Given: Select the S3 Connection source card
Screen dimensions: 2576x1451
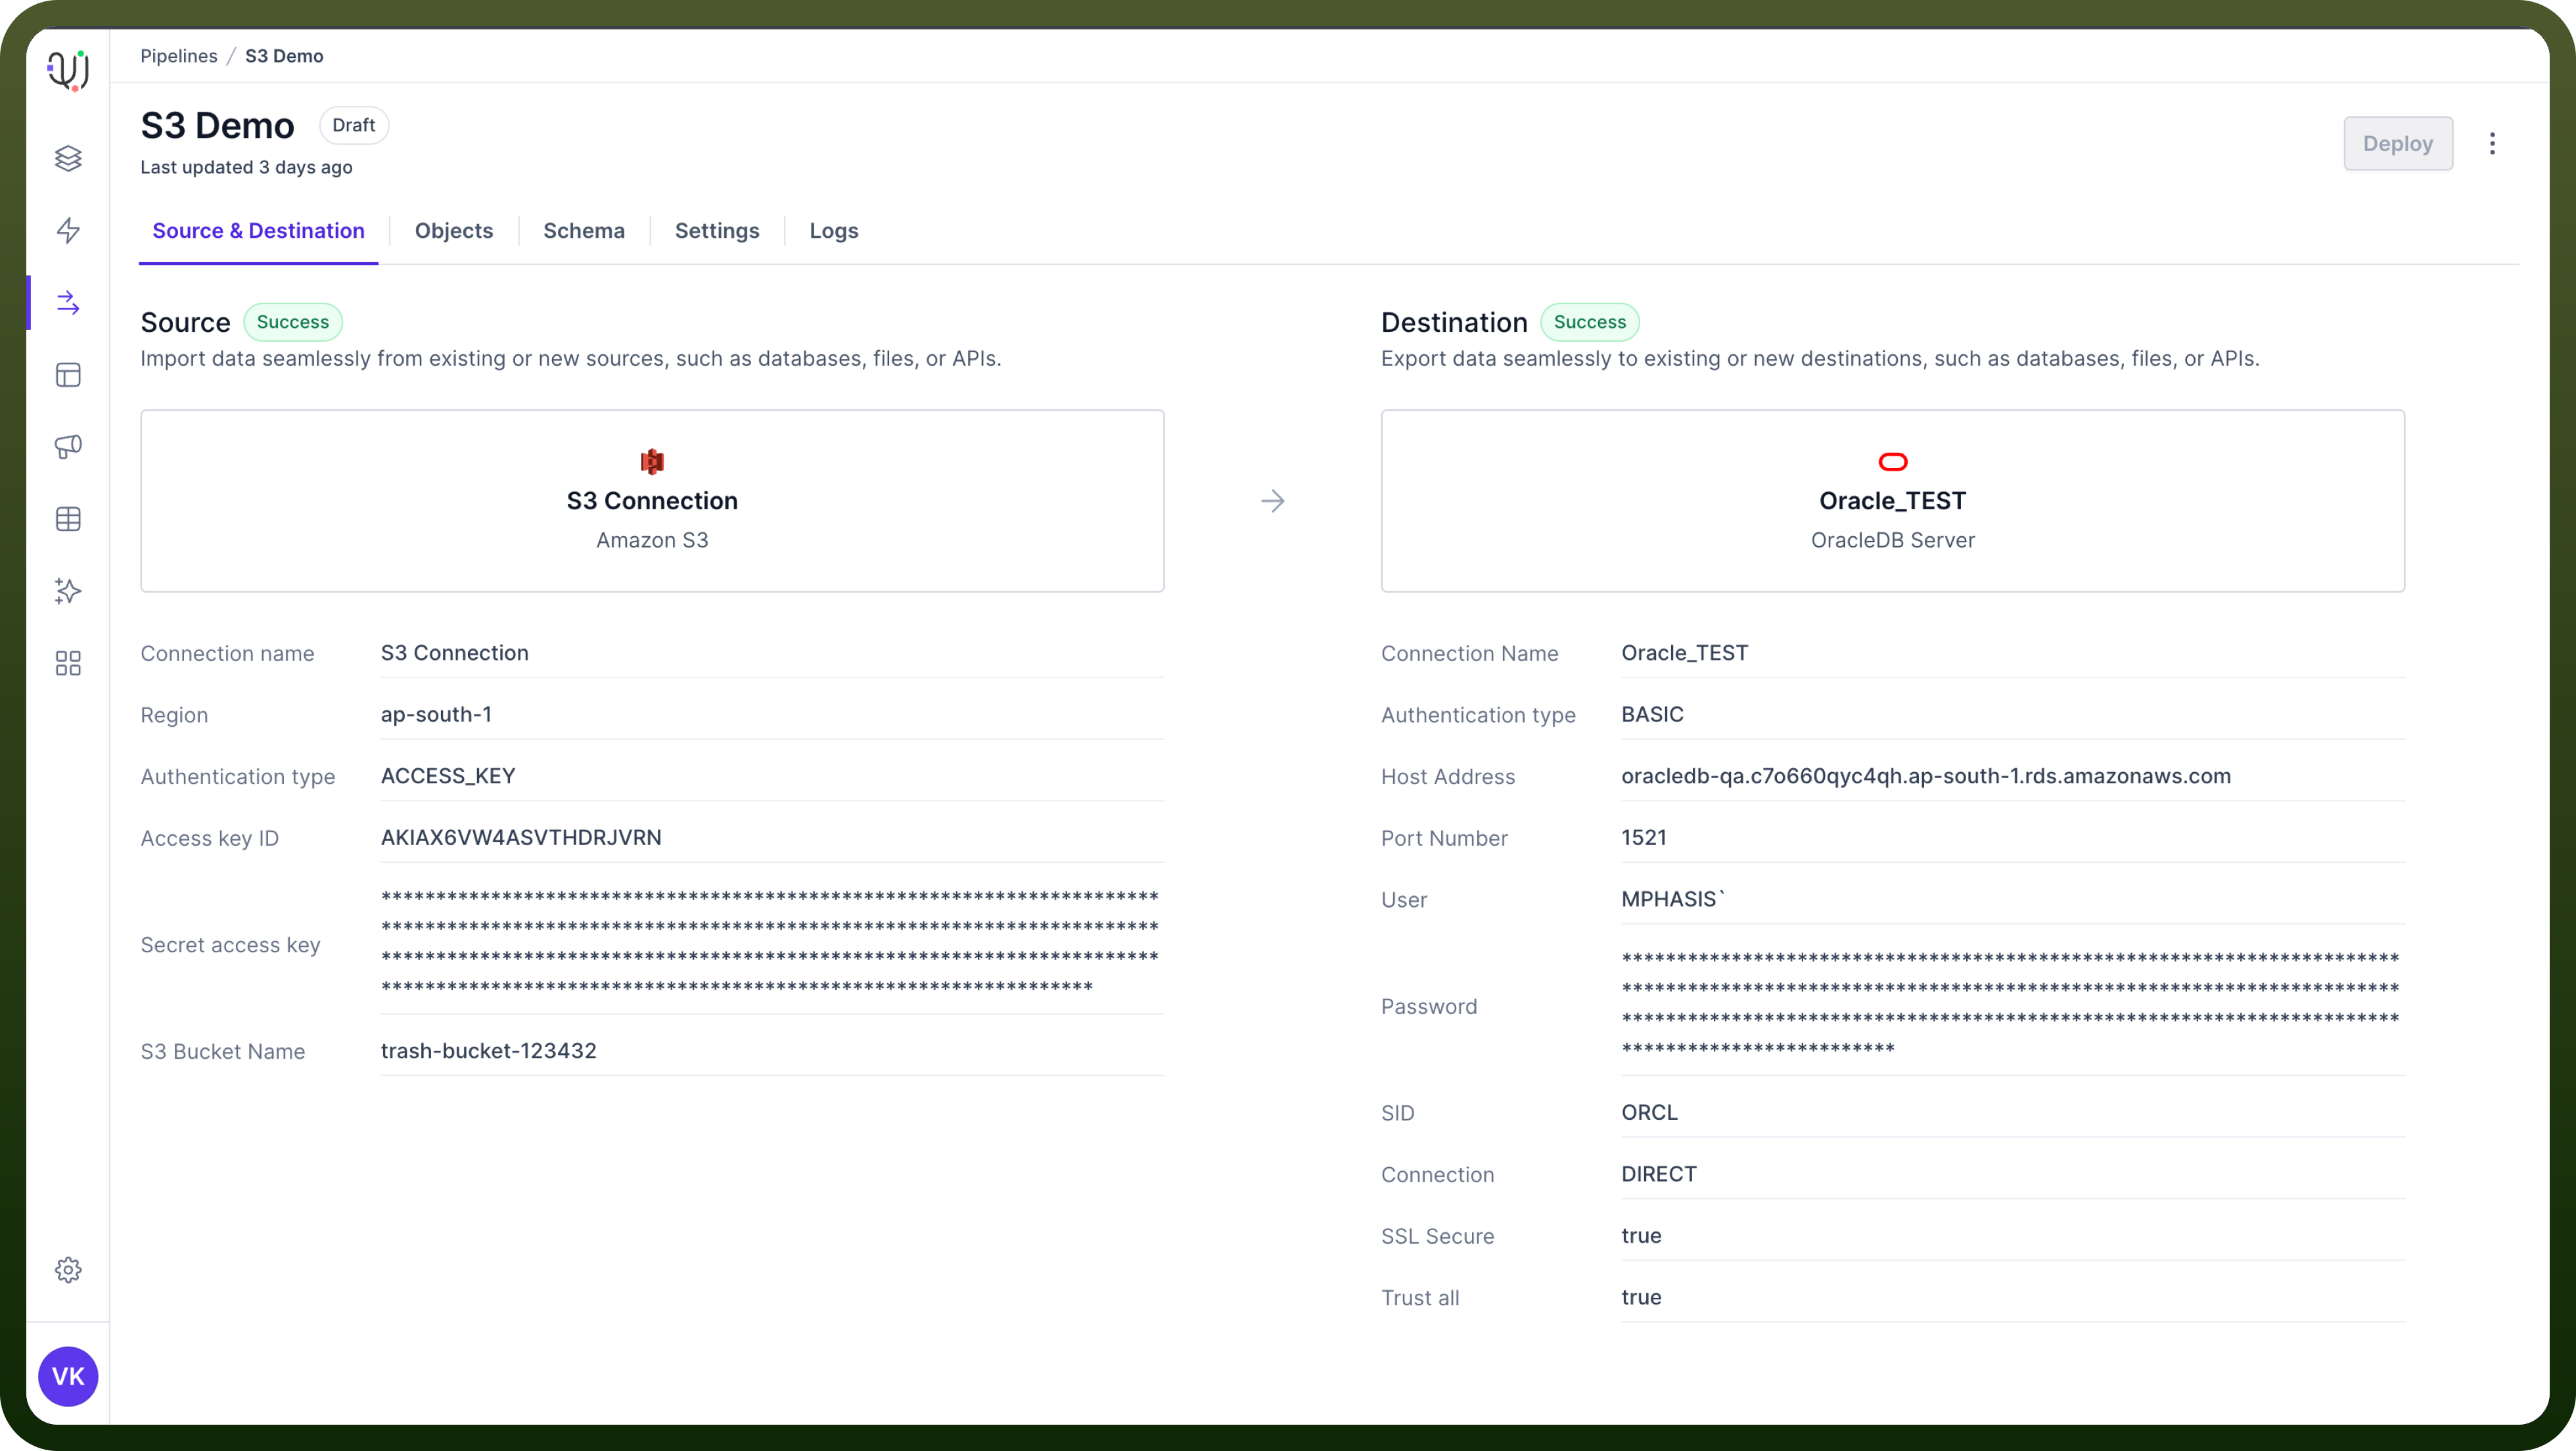Looking at the screenshot, I should click(652, 501).
